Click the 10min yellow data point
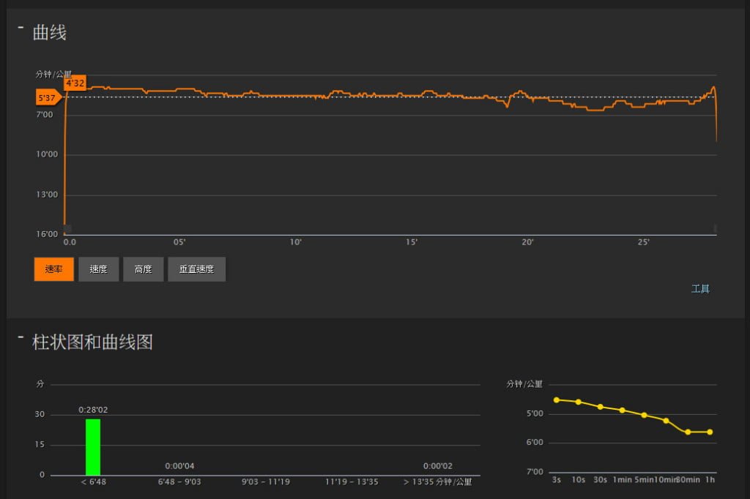 point(666,420)
